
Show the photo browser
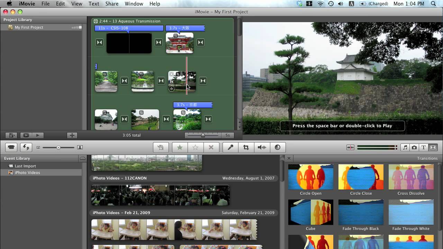click(x=414, y=147)
